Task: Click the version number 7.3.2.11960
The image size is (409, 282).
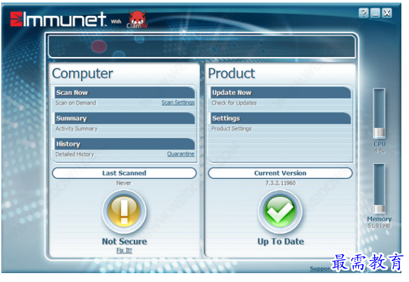Action: point(281,183)
